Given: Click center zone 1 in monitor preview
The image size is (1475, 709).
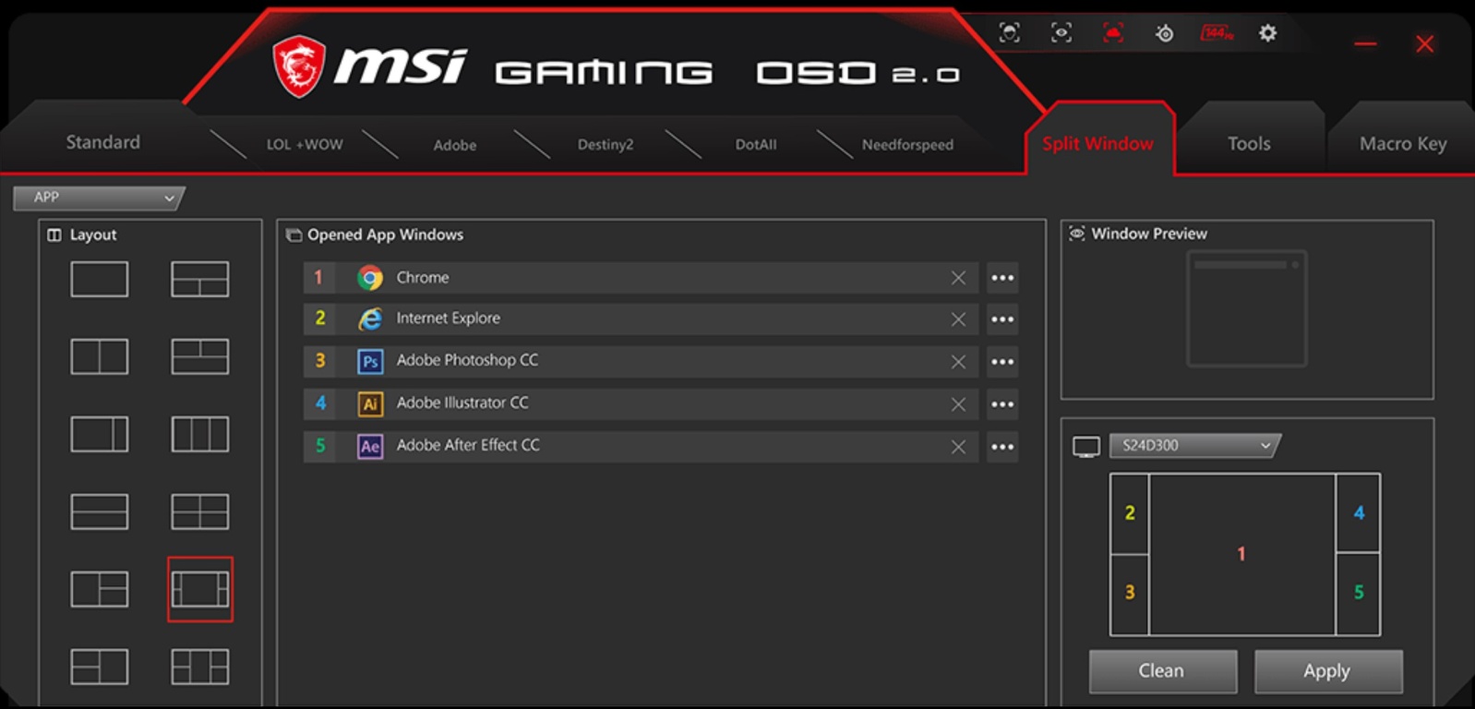Looking at the screenshot, I should coord(1242,554).
